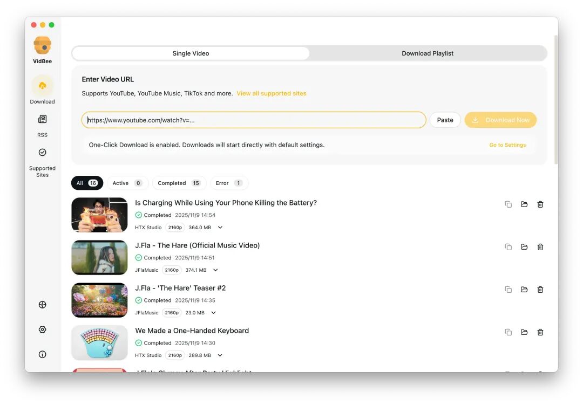Expand details chevron next to 289.8 MB
The height and width of the screenshot is (405, 583).
click(220, 355)
